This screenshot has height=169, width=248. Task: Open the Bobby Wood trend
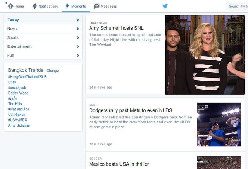point(18,93)
